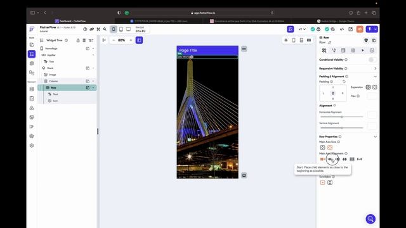Click the FlutterFlow logo icon
The image size is (406, 228).
[x=32, y=29]
